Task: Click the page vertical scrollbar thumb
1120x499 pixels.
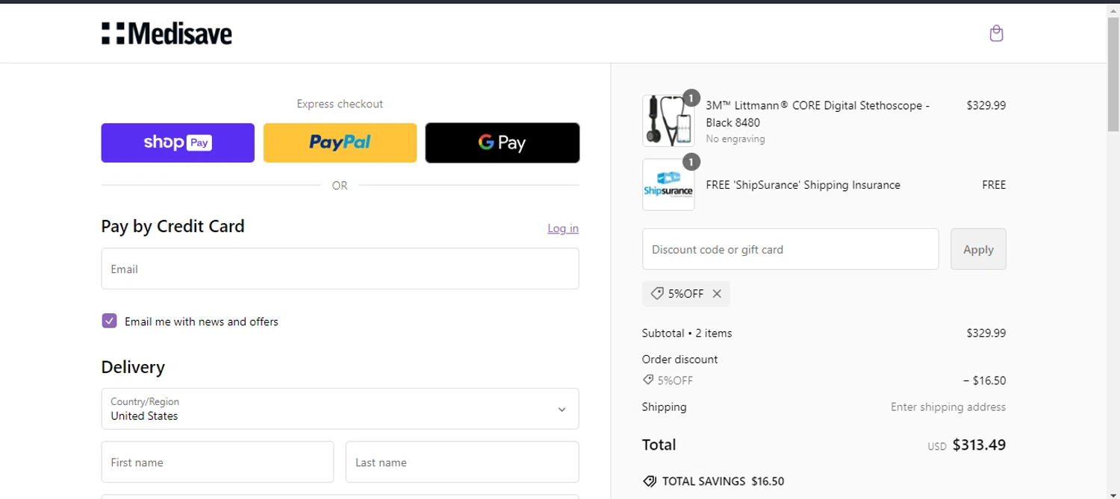Action: tap(1113, 75)
